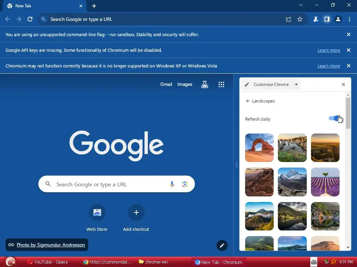Reload the New Tab page
357x267 pixels.
(x=30, y=19)
